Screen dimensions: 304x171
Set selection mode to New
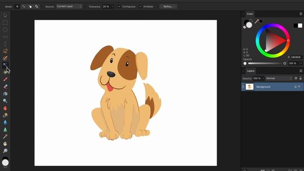(x=17, y=6)
